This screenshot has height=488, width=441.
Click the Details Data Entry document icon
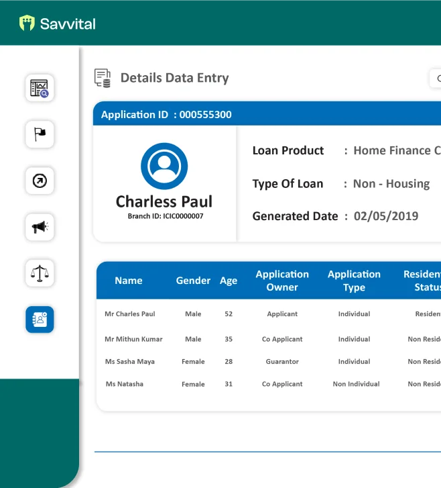tap(103, 78)
